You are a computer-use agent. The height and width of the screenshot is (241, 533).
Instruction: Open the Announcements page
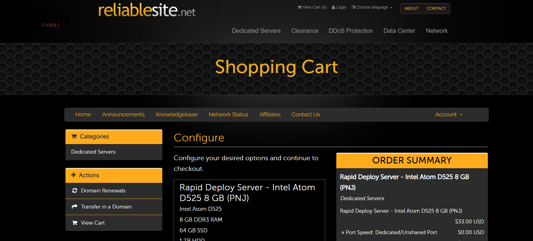point(123,115)
